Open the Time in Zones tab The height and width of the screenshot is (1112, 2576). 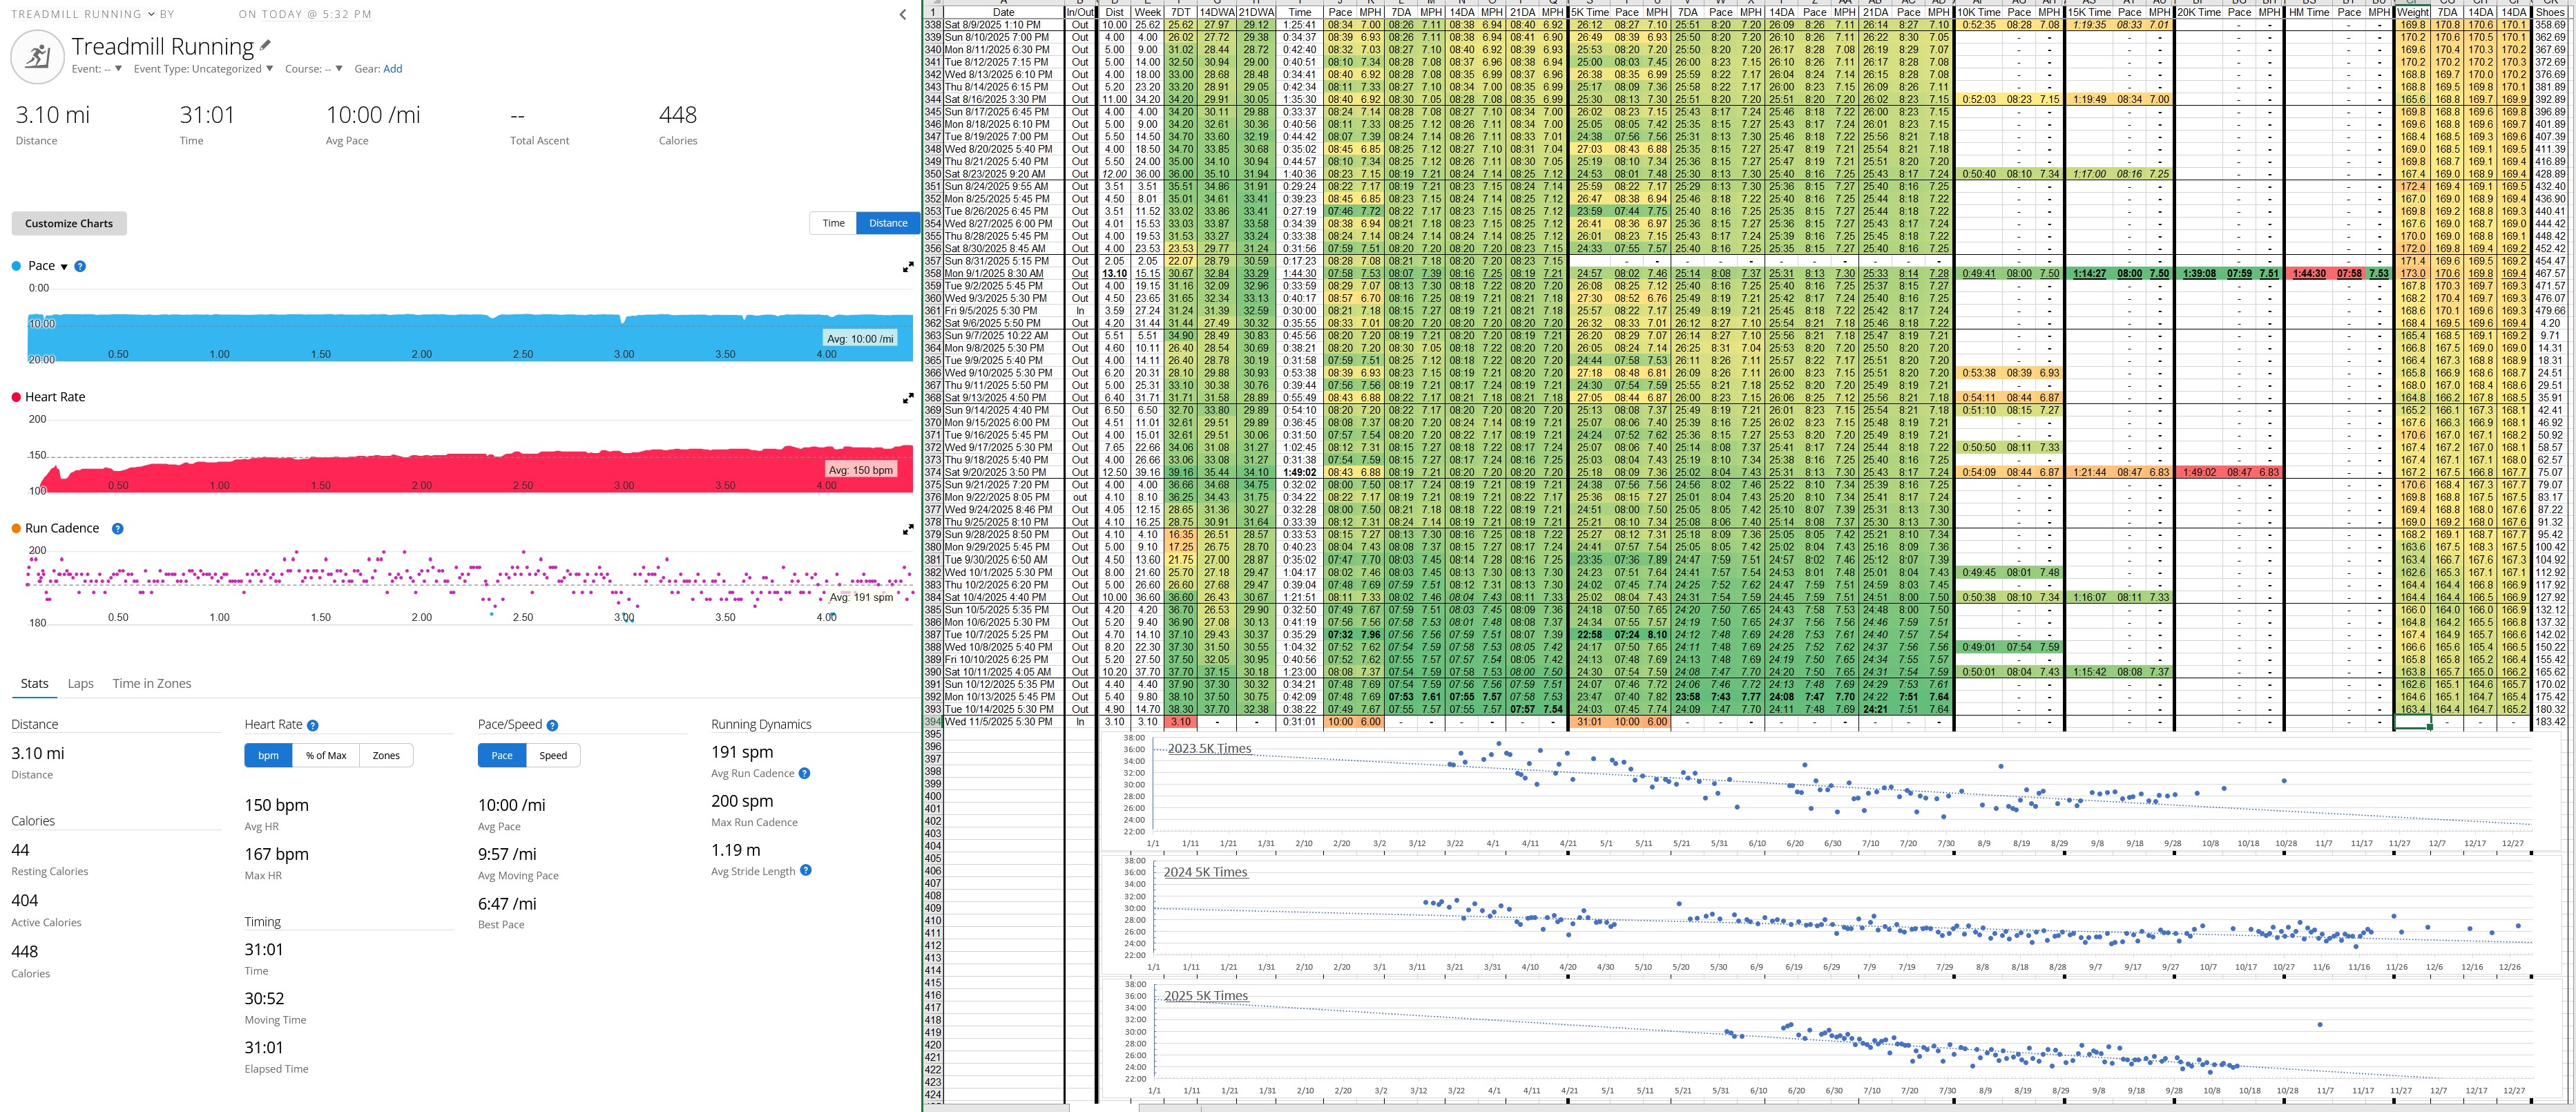151,683
